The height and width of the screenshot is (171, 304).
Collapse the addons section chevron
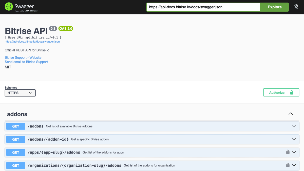(x=291, y=114)
